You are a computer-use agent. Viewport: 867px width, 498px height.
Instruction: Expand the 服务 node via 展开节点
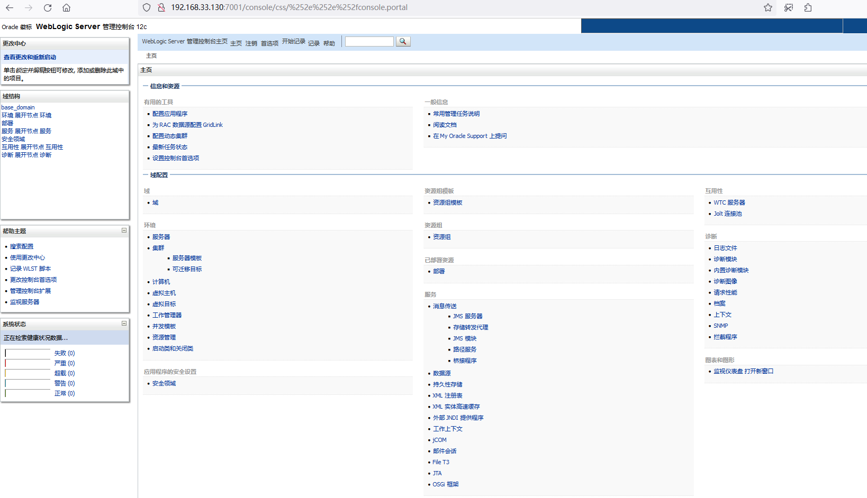26,131
